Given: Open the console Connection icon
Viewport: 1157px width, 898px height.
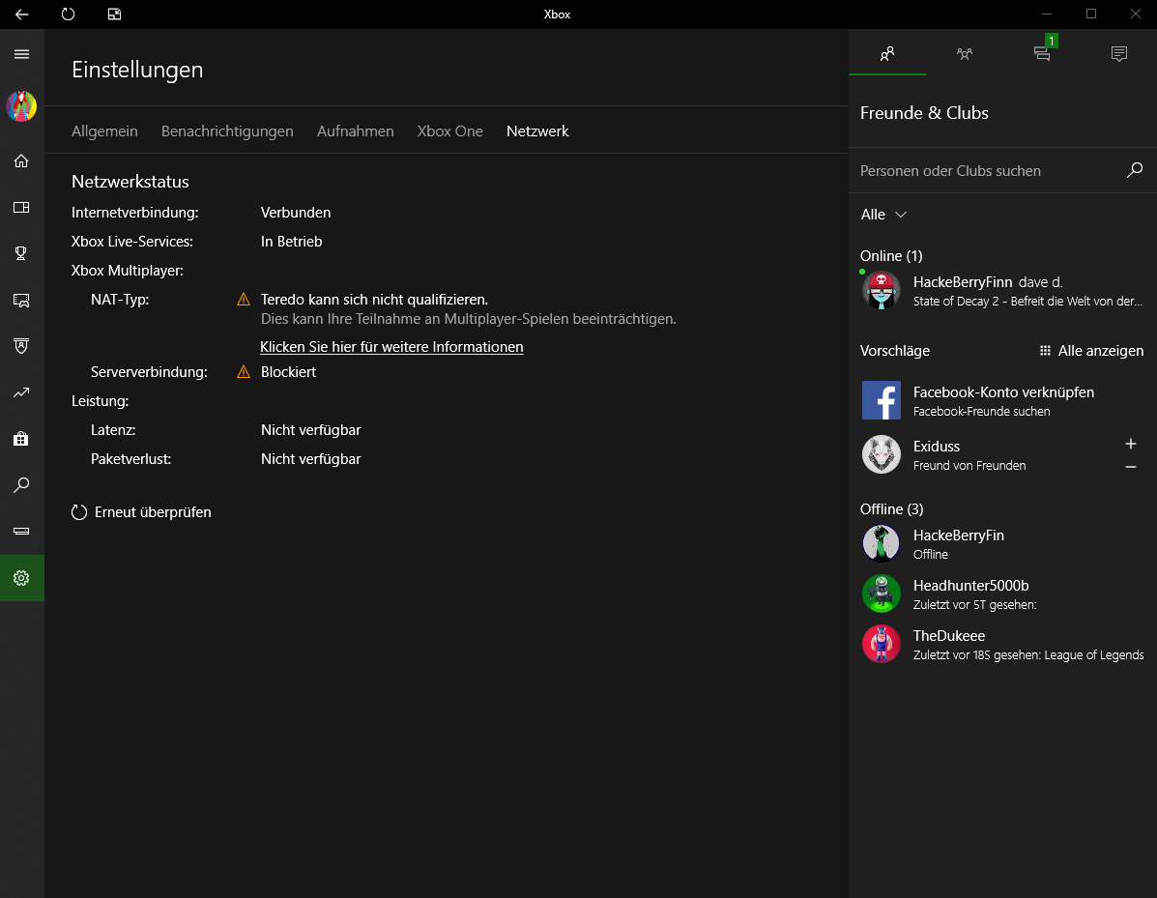Looking at the screenshot, I should [21, 532].
